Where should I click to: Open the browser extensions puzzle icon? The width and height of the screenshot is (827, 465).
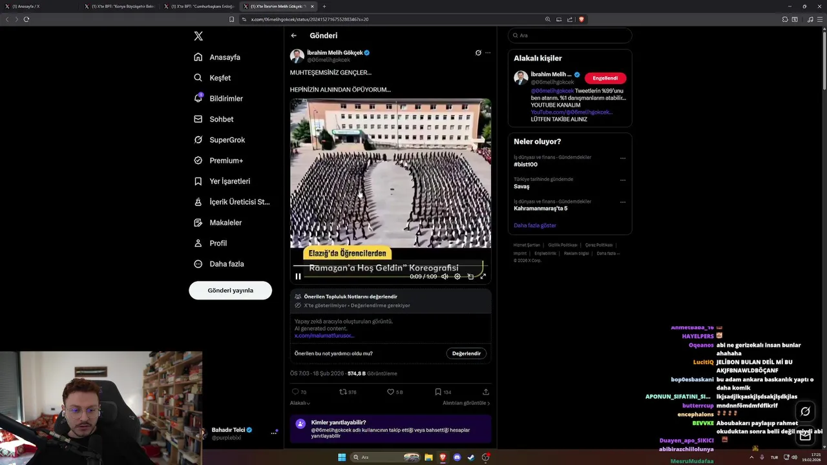pos(785,19)
